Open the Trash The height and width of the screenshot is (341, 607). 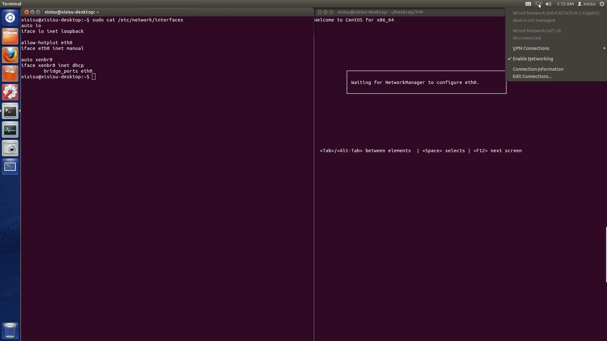(x=10, y=330)
